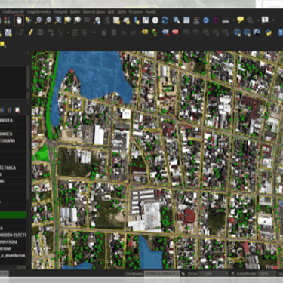The image size is (283, 283).
Task: Click the Refresh map canvas icon
Action: [165, 20]
